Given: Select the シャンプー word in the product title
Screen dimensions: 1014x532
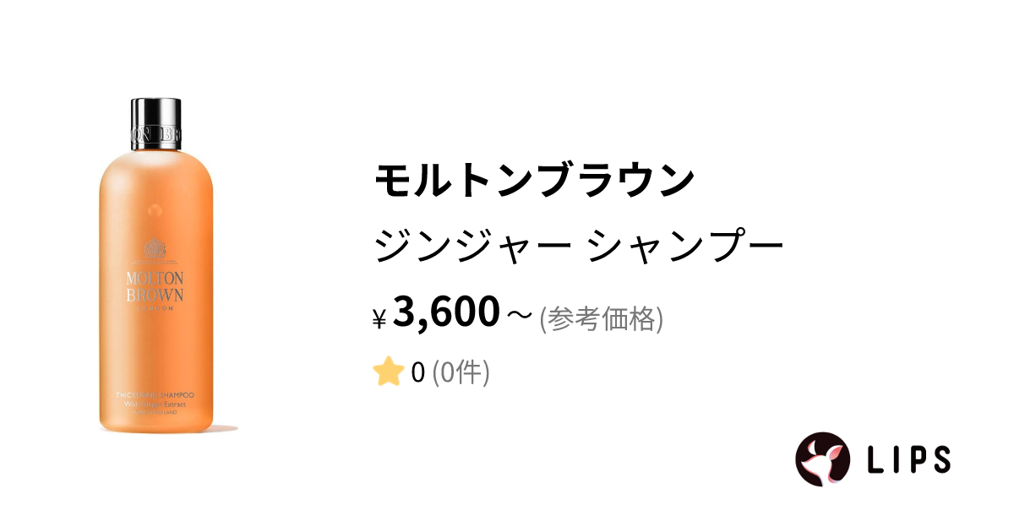Looking at the screenshot, I should (684, 247).
